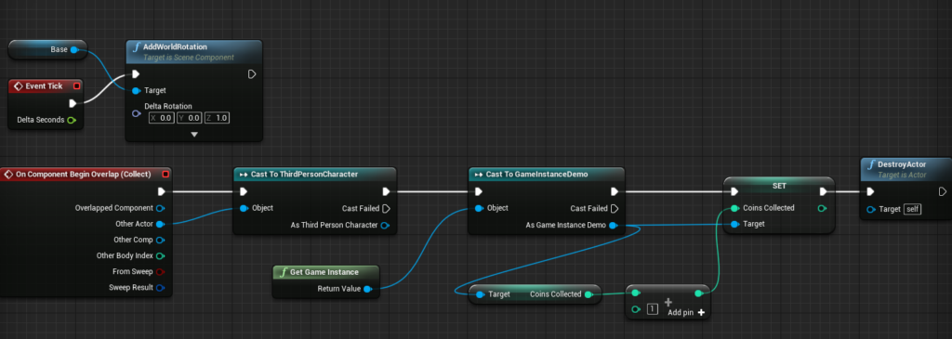Click Add pin on the addition node
The width and height of the screenshot is (952, 339).
tap(686, 312)
